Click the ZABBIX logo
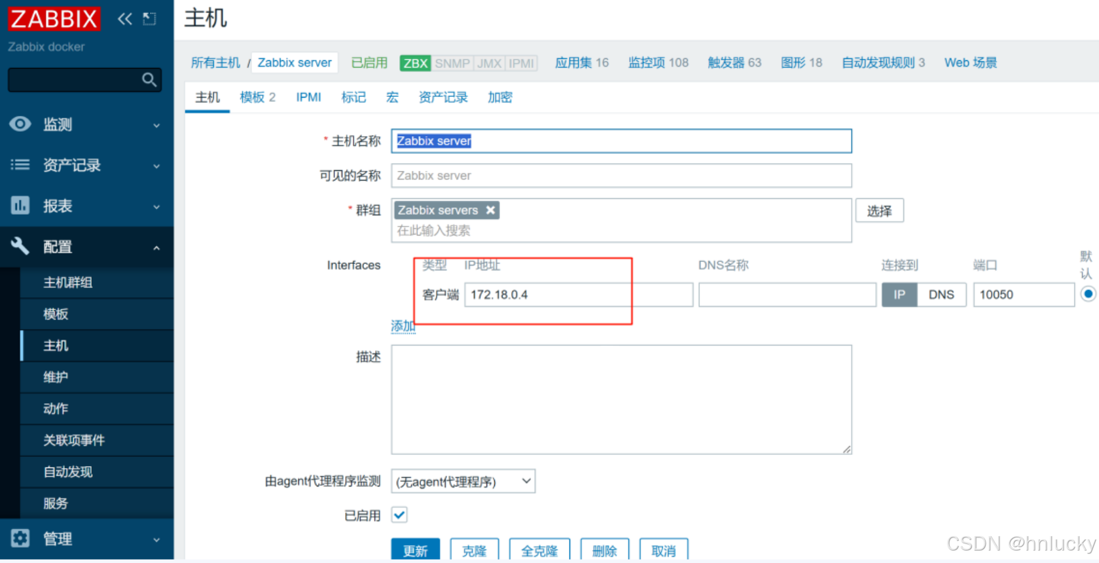 pyautogui.click(x=54, y=18)
